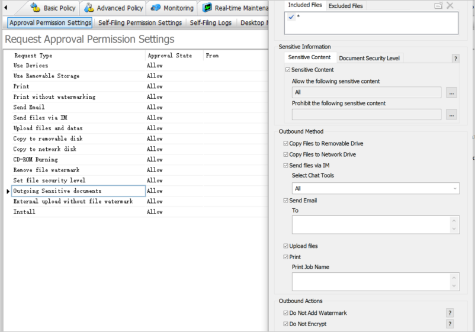Viewport: 475px width, 332px height.
Task: Open the Self-Filing Logs sub-tab
Action: [210, 22]
